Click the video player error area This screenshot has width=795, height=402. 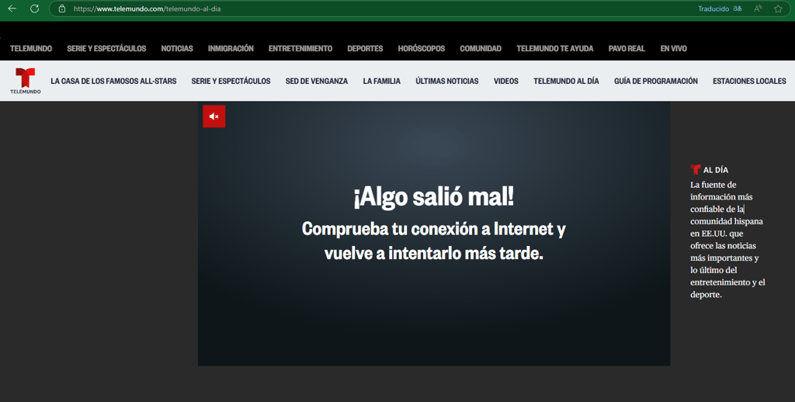[x=434, y=233]
